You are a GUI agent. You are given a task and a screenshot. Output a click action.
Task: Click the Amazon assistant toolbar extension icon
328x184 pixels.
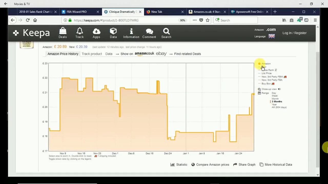pos(292,20)
